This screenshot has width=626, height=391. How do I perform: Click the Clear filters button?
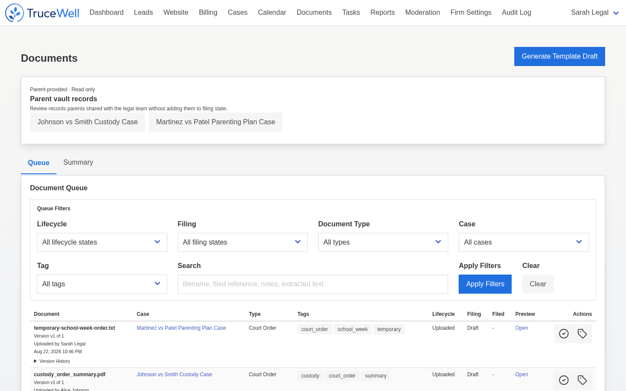tap(538, 284)
